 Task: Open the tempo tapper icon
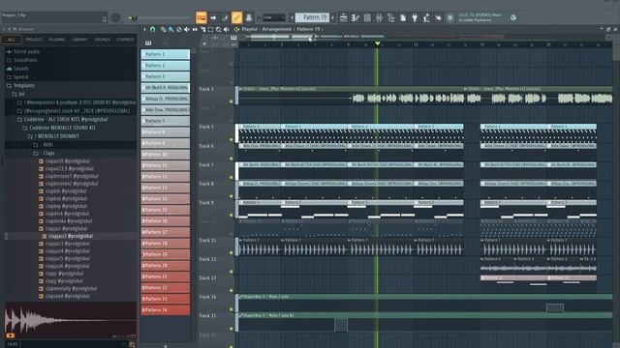426,17
